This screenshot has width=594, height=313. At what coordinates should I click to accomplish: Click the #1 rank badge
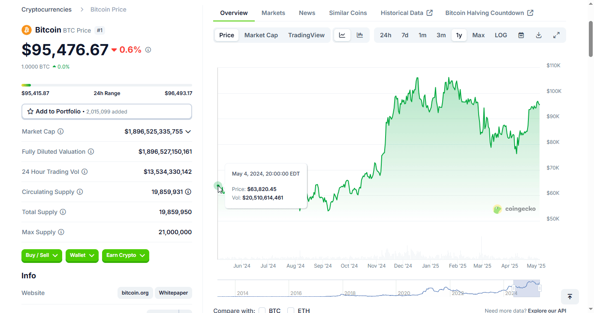(100, 30)
